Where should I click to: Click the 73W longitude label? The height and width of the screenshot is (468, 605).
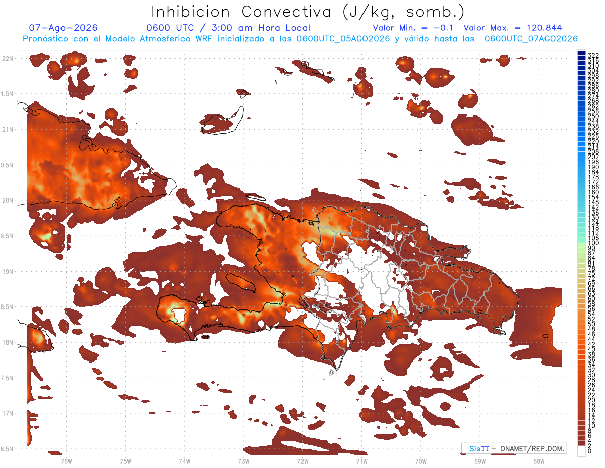pyautogui.click(x=244, y=461)
